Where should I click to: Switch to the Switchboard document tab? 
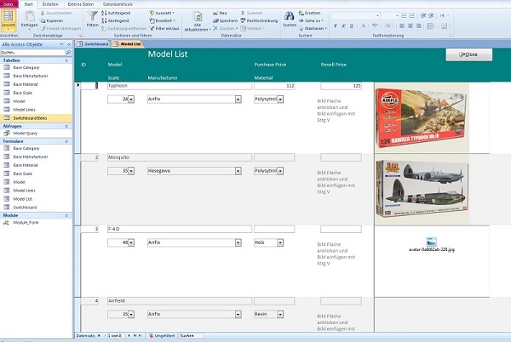point(93,44)
